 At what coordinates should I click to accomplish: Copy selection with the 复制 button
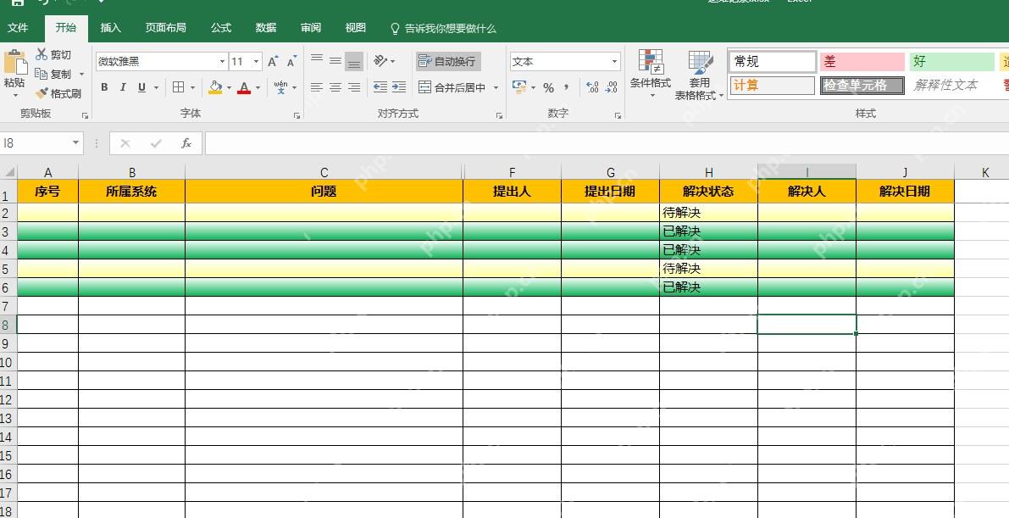[53, 74]
